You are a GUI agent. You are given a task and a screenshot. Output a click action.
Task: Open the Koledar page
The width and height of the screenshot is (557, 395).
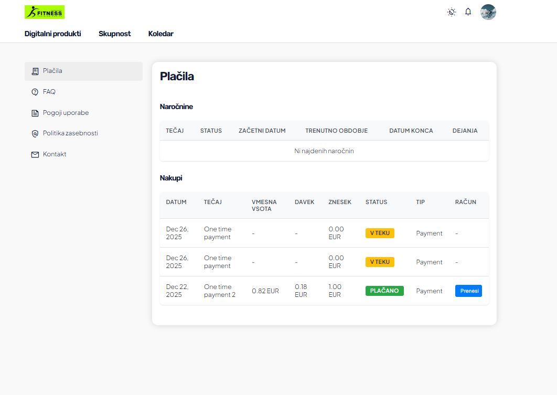(160, 34)
